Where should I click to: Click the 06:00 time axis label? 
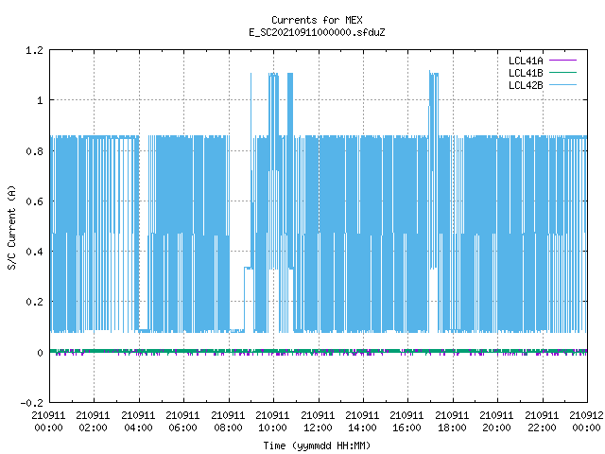pyautogui.click(x=182, y=421)
